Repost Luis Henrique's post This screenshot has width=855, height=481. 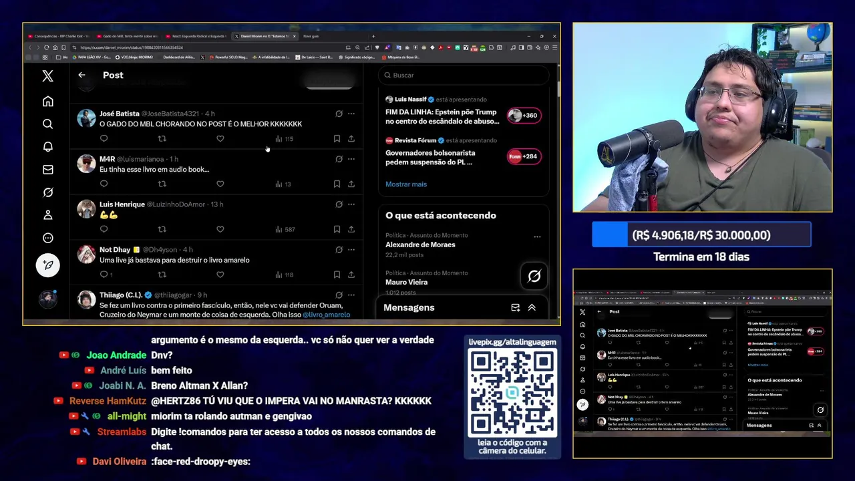(162, 230)
